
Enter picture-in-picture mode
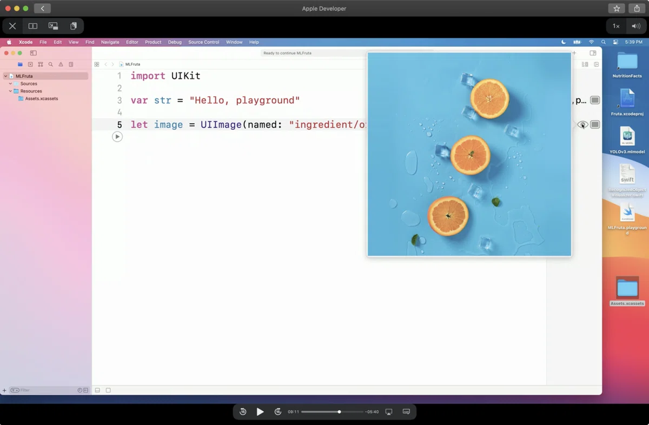click(53, 26)
